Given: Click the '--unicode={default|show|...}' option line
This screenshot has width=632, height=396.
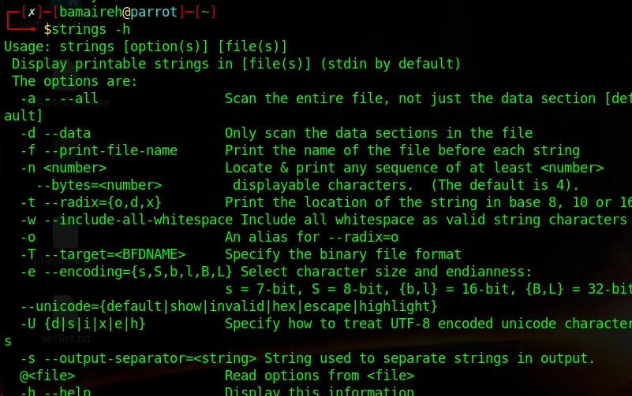Looking at the screenshot, I should click(229, 306).
